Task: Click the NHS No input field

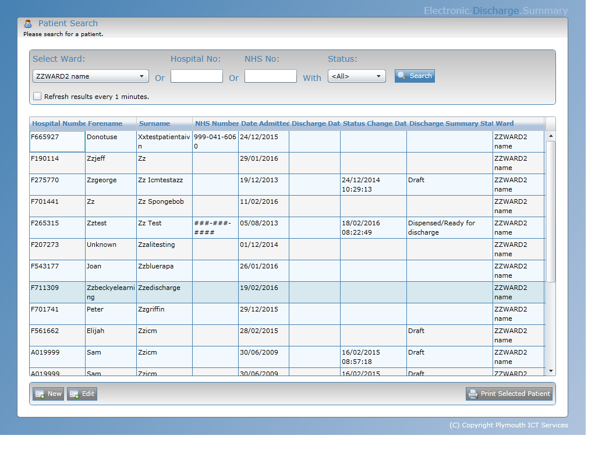Action: tap(271, 76)
